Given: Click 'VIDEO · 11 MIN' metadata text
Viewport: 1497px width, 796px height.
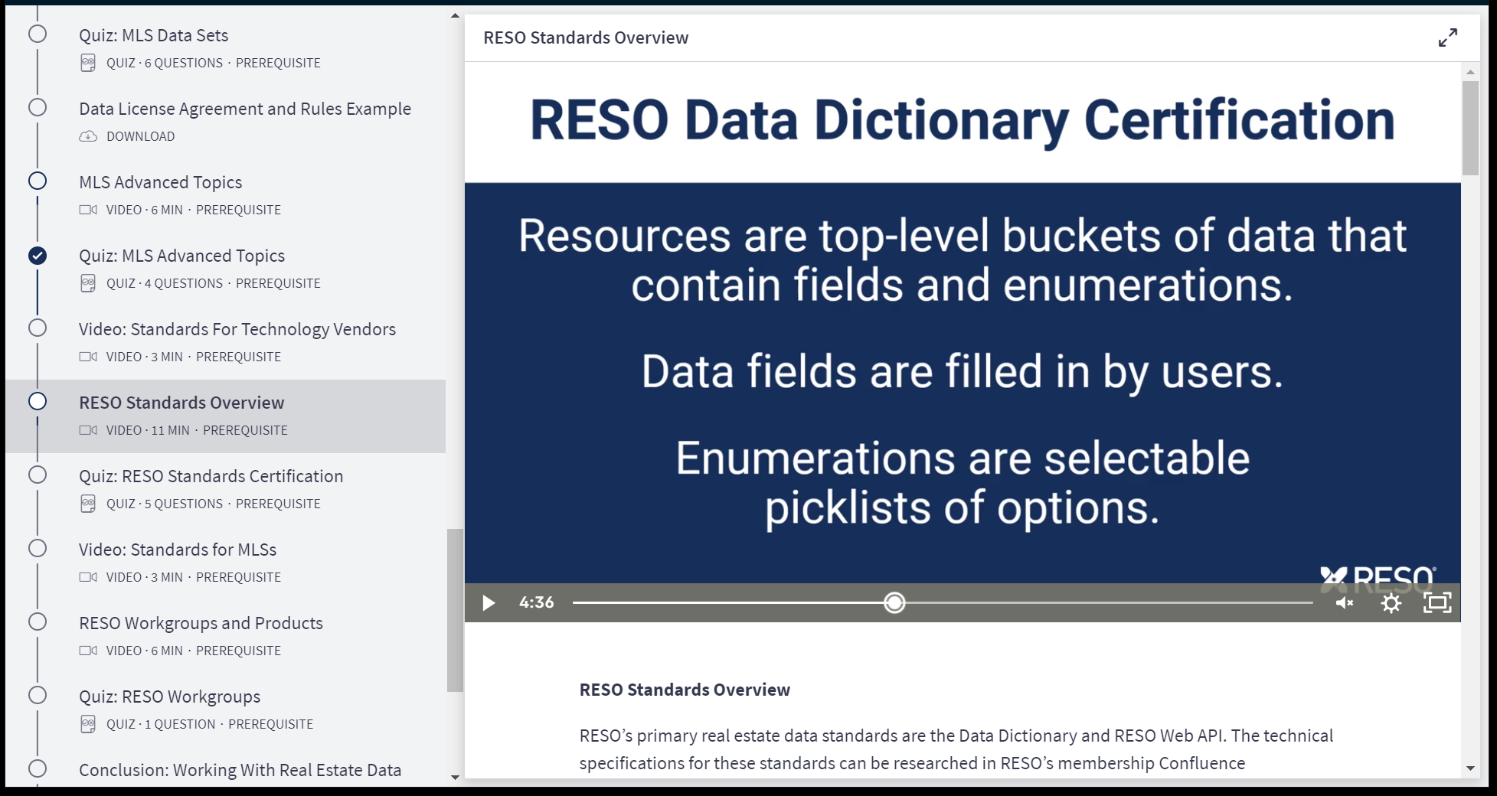Looking at the screenshot, I should point(148,430).
